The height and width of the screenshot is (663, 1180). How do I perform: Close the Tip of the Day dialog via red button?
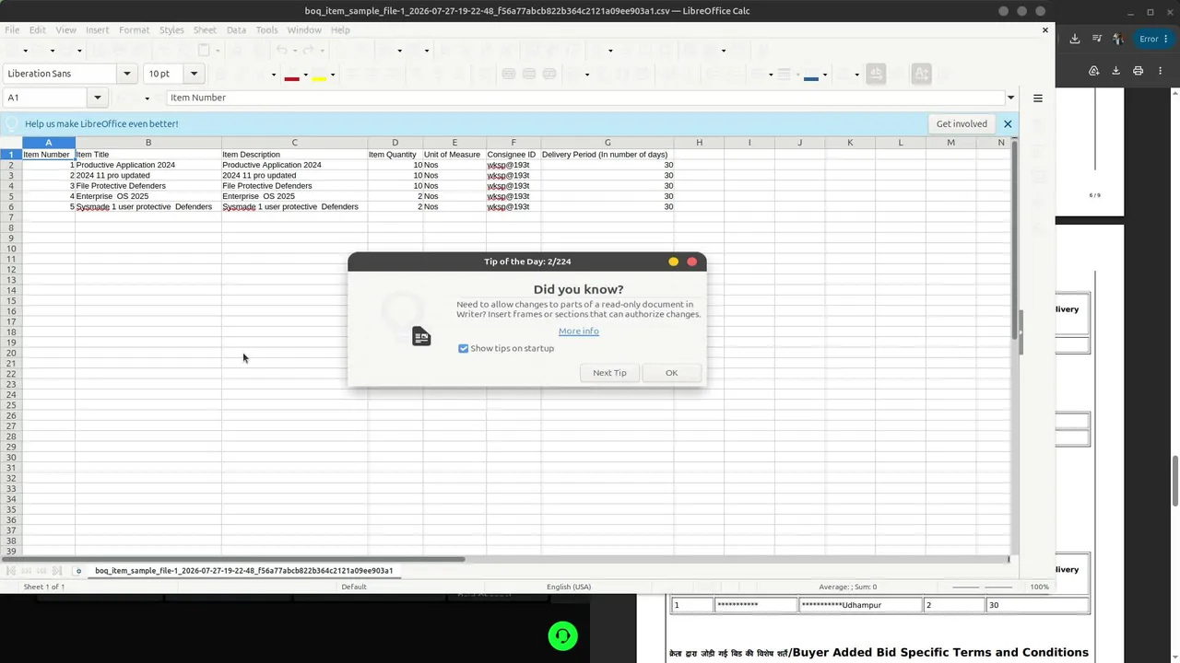(692, 262)
